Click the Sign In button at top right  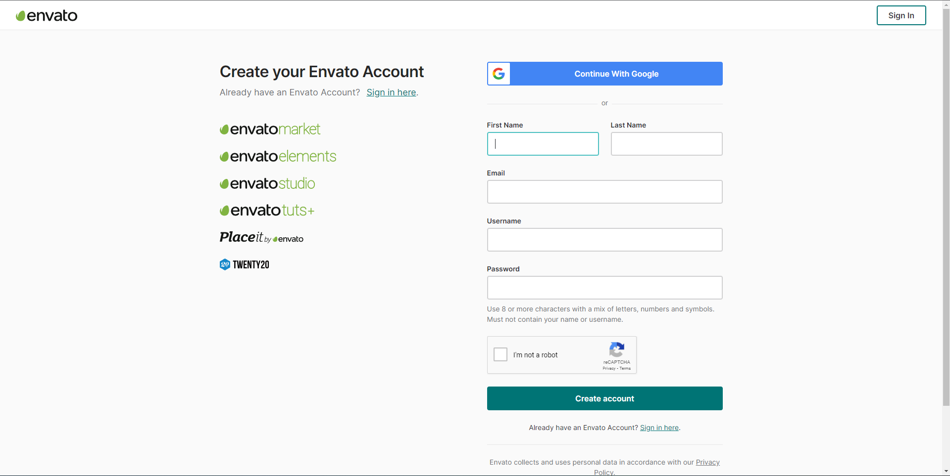point(901,15)
